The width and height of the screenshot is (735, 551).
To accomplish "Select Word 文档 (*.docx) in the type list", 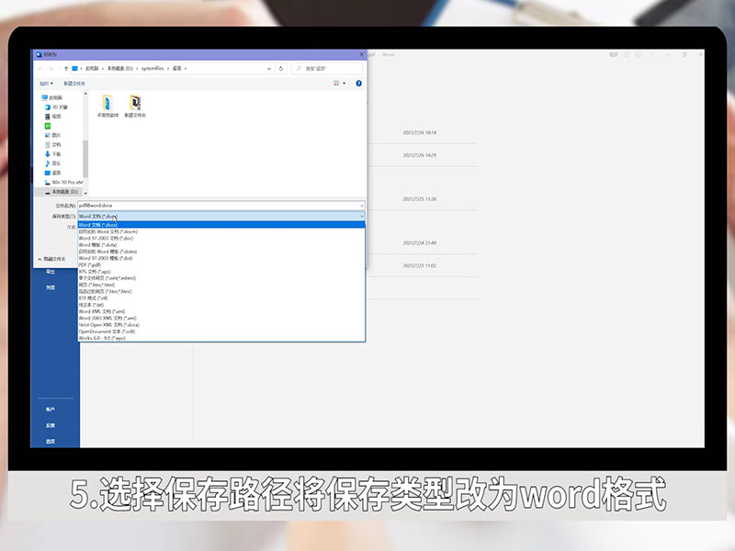I will click(221, 225).
